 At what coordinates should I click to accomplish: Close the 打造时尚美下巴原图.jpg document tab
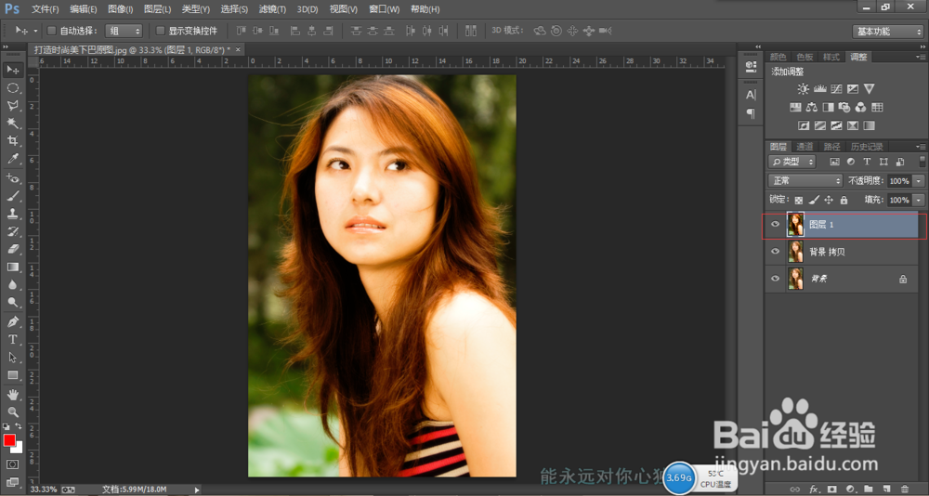(238, 50)
